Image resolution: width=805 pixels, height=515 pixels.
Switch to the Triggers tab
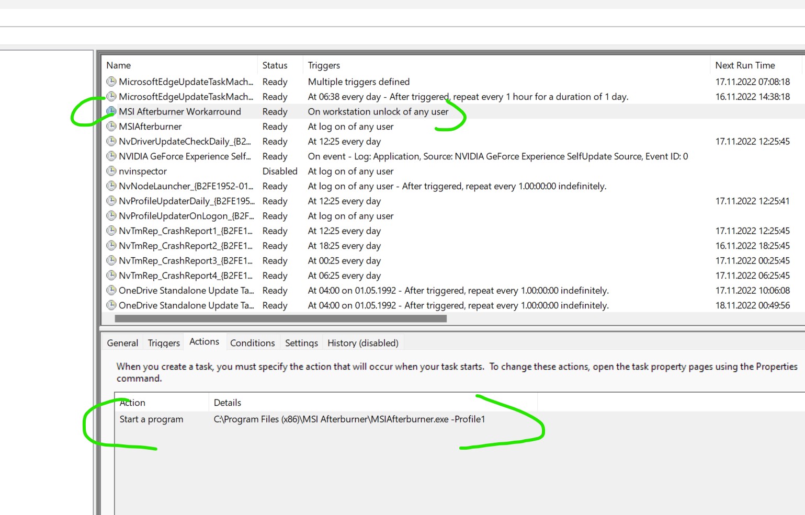click(163, 343)
